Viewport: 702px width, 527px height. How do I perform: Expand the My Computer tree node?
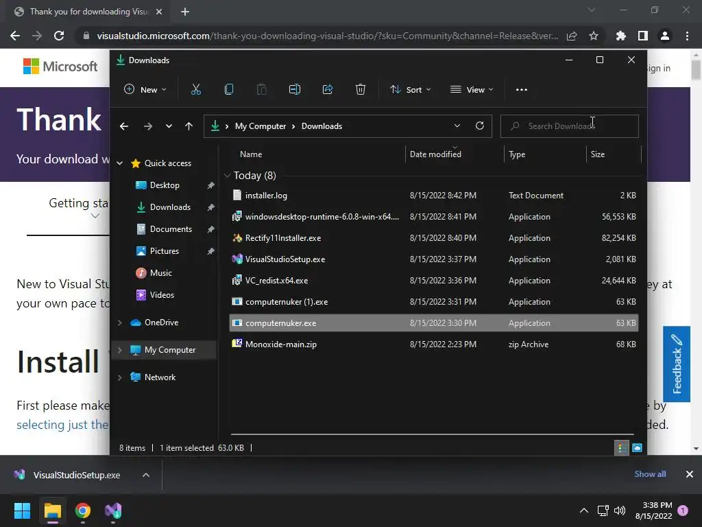coord(119,349)
